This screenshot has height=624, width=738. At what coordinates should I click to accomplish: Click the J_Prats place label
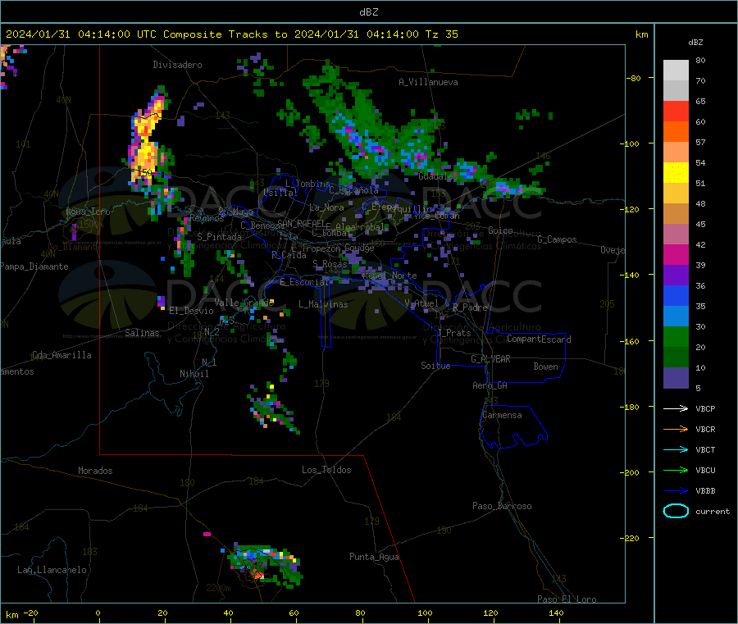point(453,333)
